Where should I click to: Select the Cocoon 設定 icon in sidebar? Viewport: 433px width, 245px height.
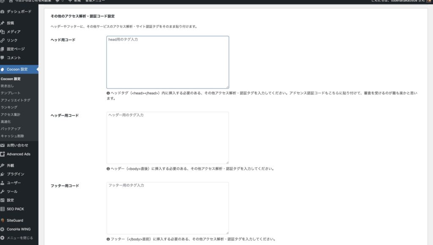[x=2, y=70]
